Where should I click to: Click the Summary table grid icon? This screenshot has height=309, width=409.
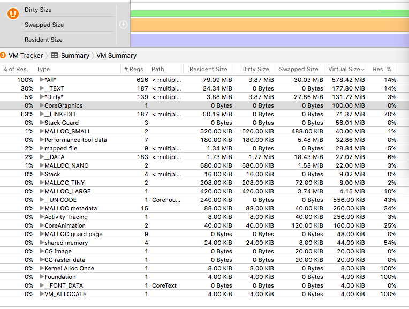(55, 55)
